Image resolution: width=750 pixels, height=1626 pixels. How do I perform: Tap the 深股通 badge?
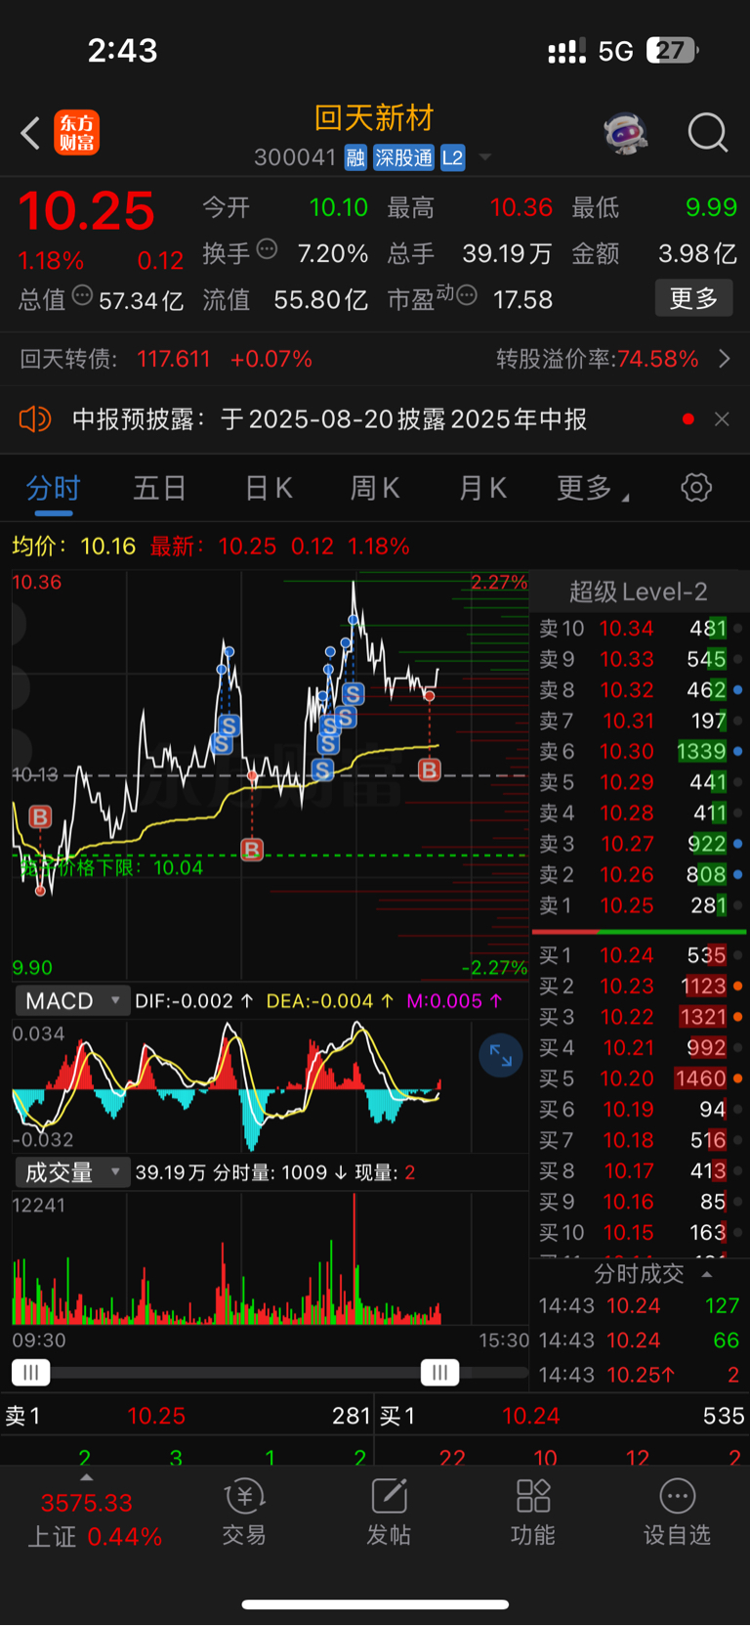coord(403,157)
